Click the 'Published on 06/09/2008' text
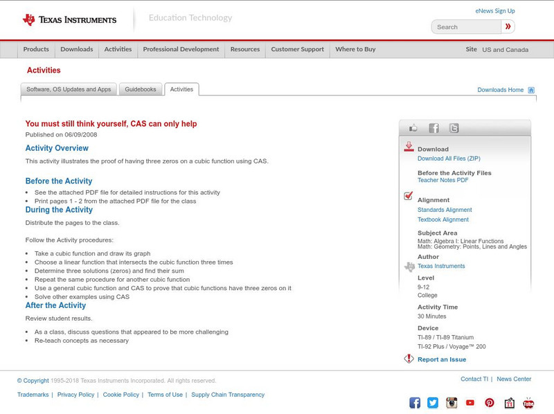Image resolution: width=554 pixels, height=414 pixels. tap(61, 134)
